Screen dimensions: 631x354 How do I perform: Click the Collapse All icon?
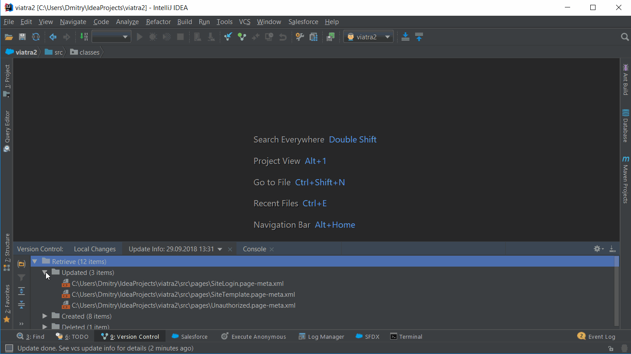[21, 305]
